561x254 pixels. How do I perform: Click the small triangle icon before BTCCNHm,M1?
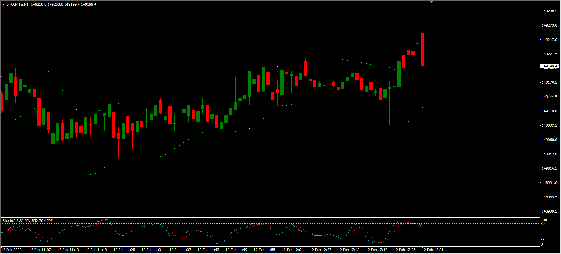[x=4, y=4]
